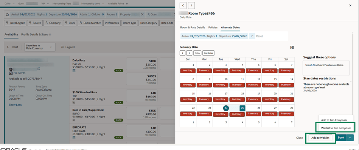Click the Today calendar button

tap(197, 53)
